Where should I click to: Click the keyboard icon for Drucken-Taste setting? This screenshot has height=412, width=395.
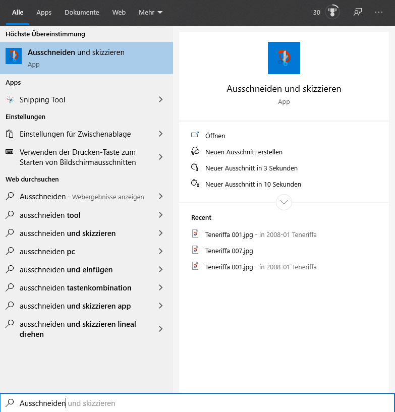point(10,152)
